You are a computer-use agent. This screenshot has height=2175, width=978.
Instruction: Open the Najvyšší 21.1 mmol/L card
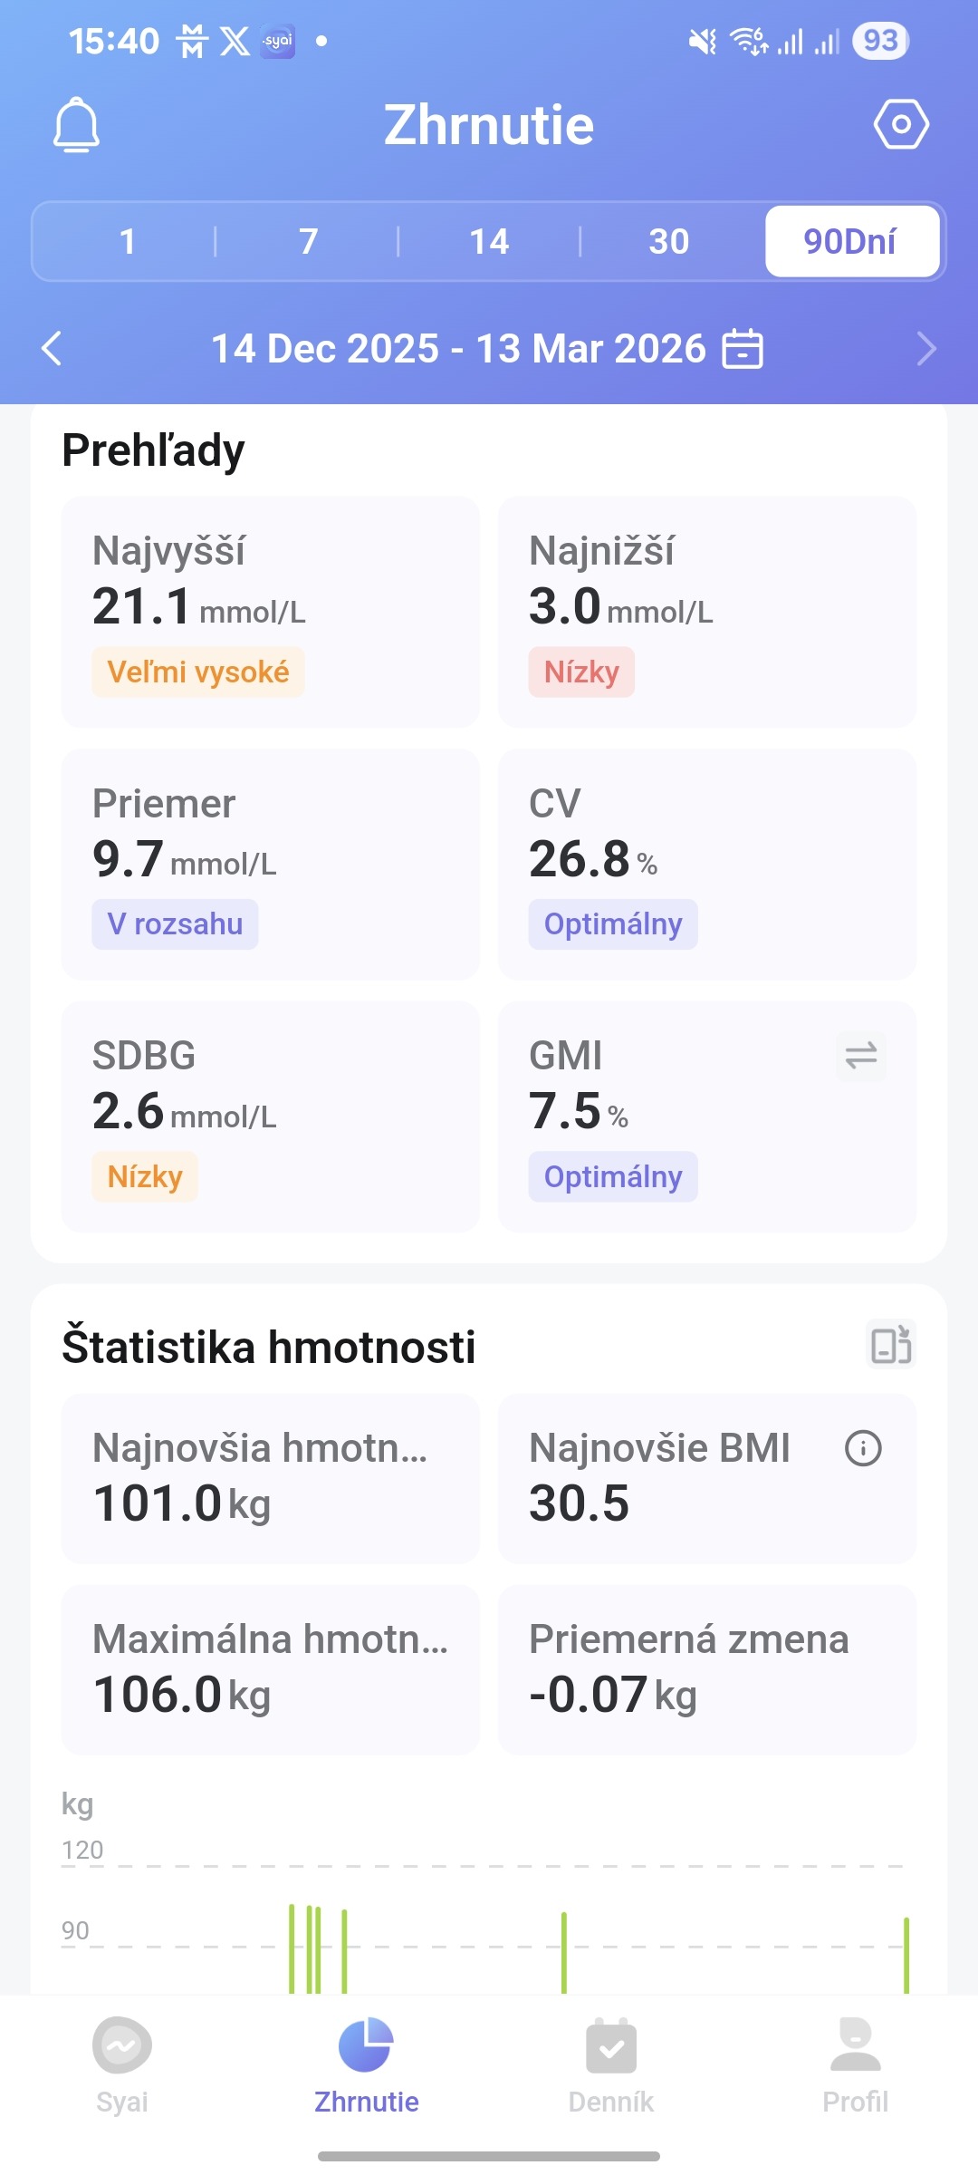click(x=270, y=612)
